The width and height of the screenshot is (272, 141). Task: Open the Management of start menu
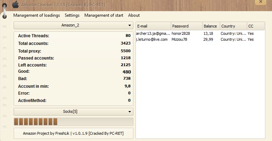(104, 15)
